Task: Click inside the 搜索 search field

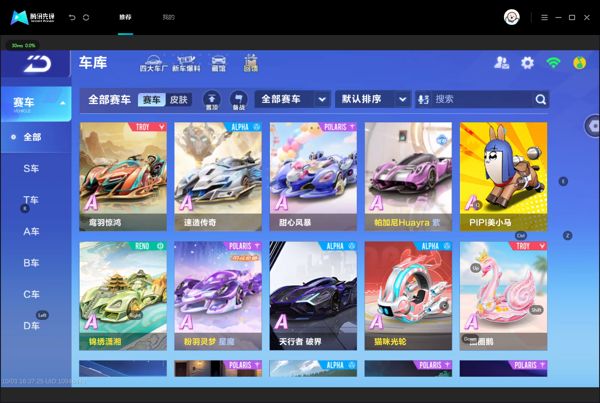Action: coord(482,99)
